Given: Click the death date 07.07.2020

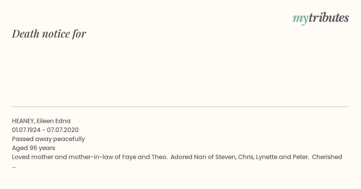Looking at the screenshot, I should pyautogui.click(x=63, y=130).
